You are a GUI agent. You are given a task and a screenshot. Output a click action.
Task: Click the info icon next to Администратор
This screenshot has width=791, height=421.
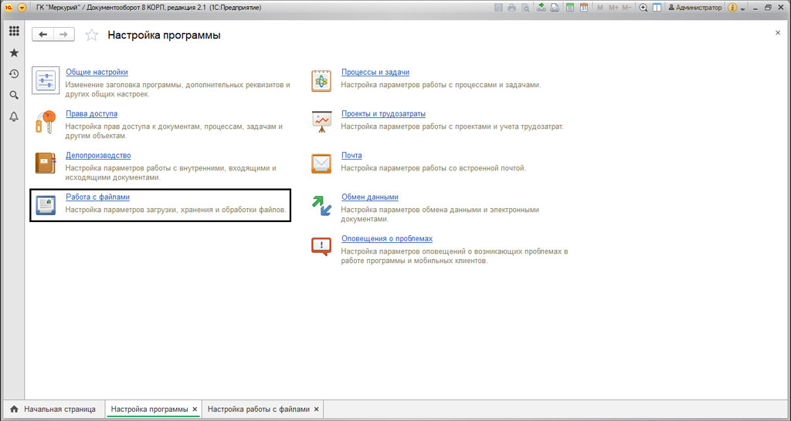point(732,8)
